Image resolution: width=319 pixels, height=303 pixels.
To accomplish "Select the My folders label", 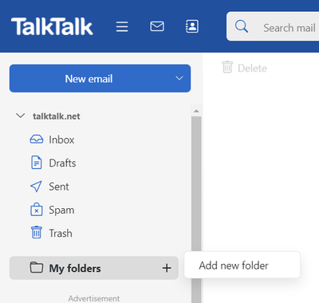I will tap(75, 269).
